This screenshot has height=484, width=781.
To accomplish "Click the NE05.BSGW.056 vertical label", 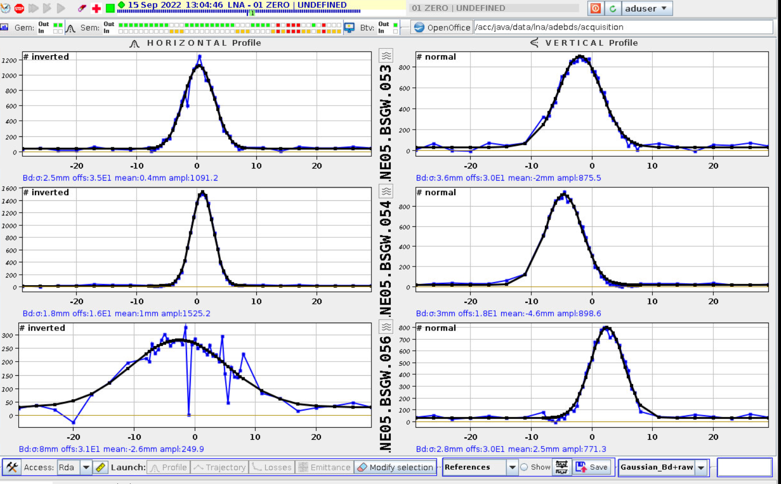I will pyautogui.click(x=386, y=394).
